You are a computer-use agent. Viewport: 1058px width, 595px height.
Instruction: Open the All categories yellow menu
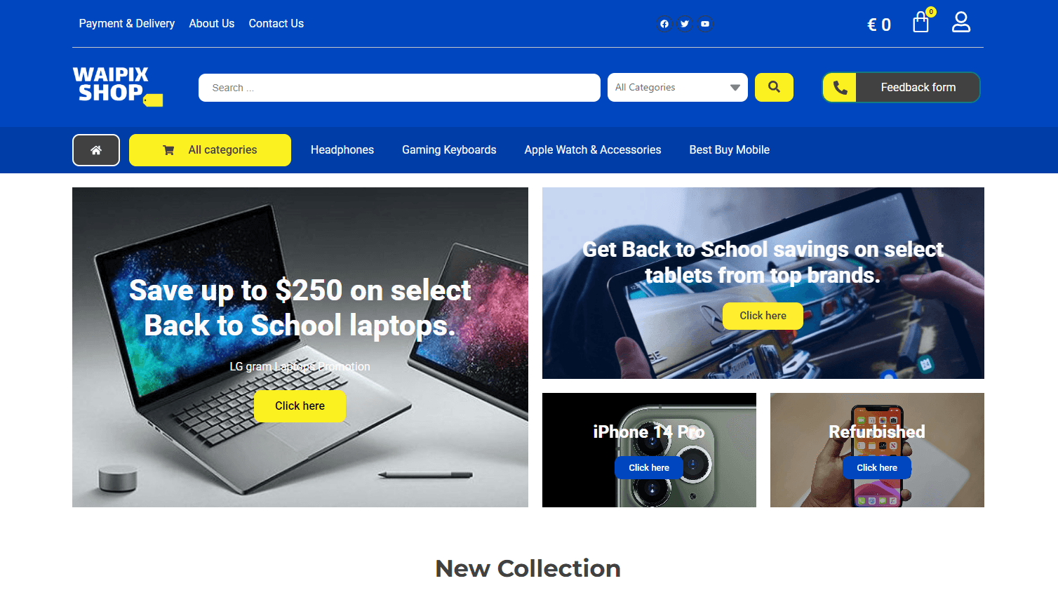point(210,150)
